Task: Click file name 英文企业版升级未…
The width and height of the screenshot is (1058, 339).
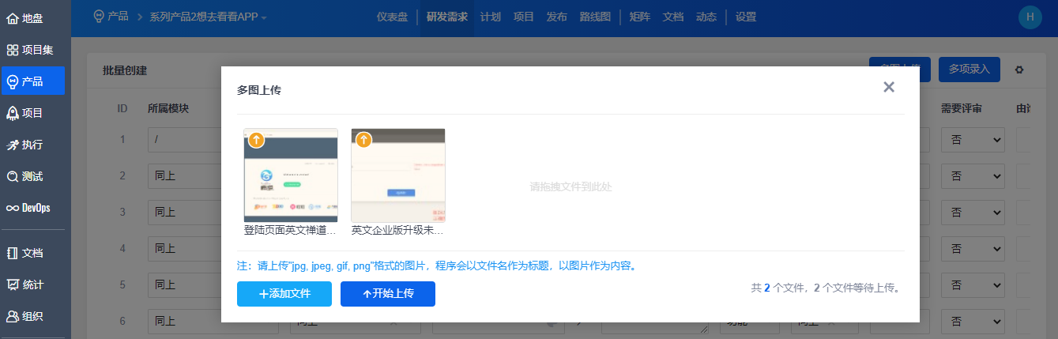Action: point(398,230)
